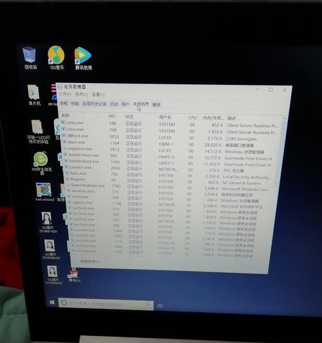Switch to the 服务 tab
322x343 pixels.
(x=156, y=105)
